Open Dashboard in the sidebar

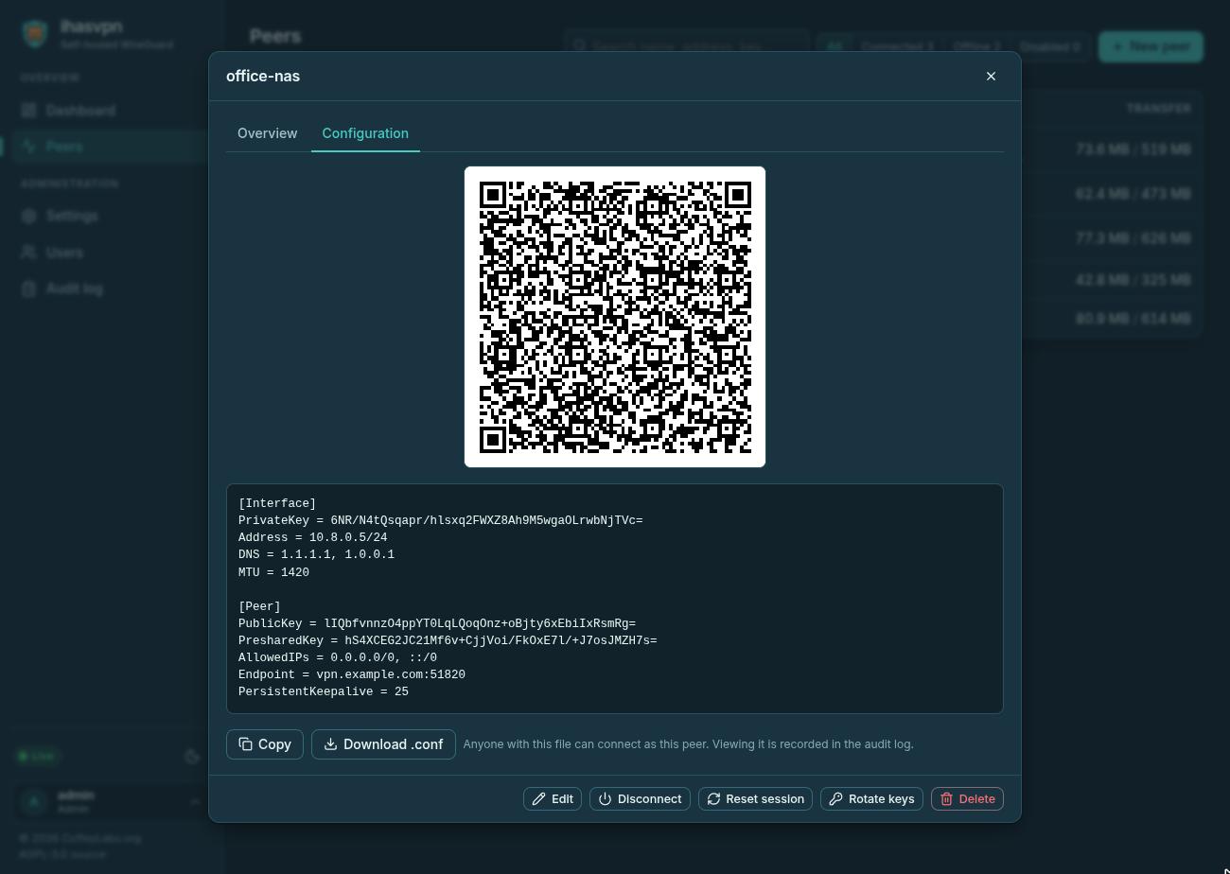pyautogui.click(x=112, y=111)
